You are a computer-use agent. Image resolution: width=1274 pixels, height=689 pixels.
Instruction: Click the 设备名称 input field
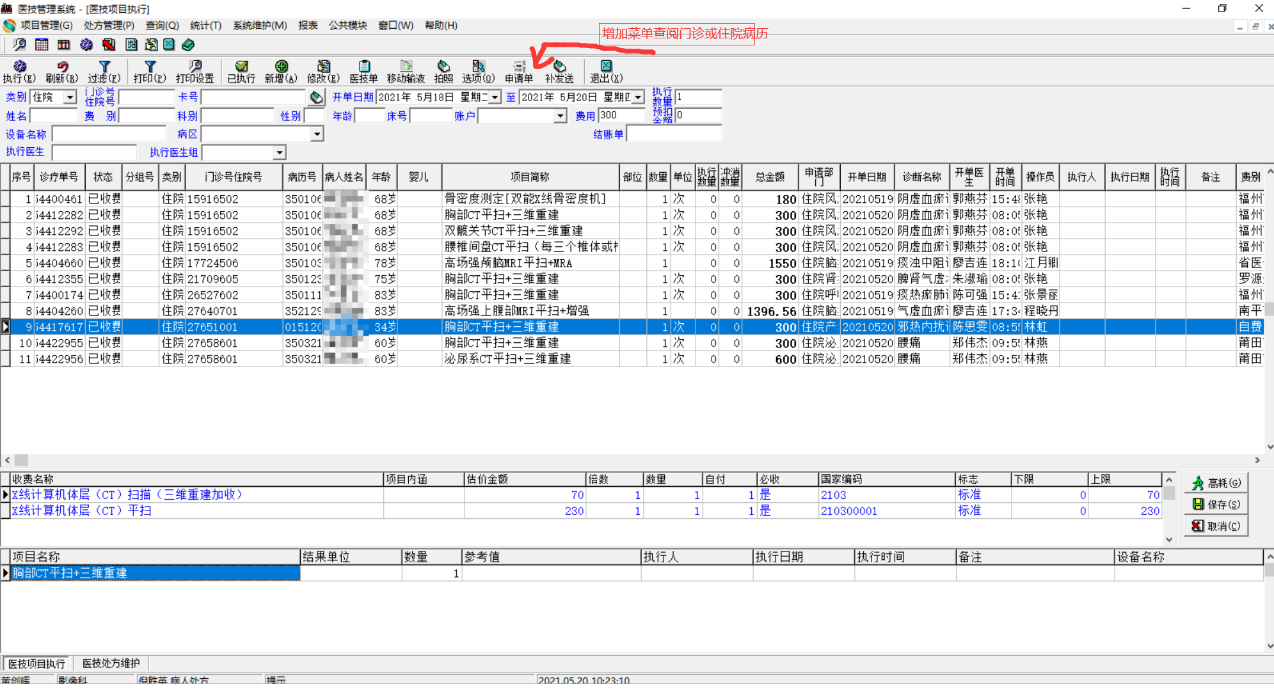[x=109, y=134]
